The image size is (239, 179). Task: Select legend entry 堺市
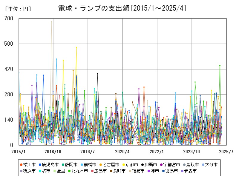click(45, 171)
